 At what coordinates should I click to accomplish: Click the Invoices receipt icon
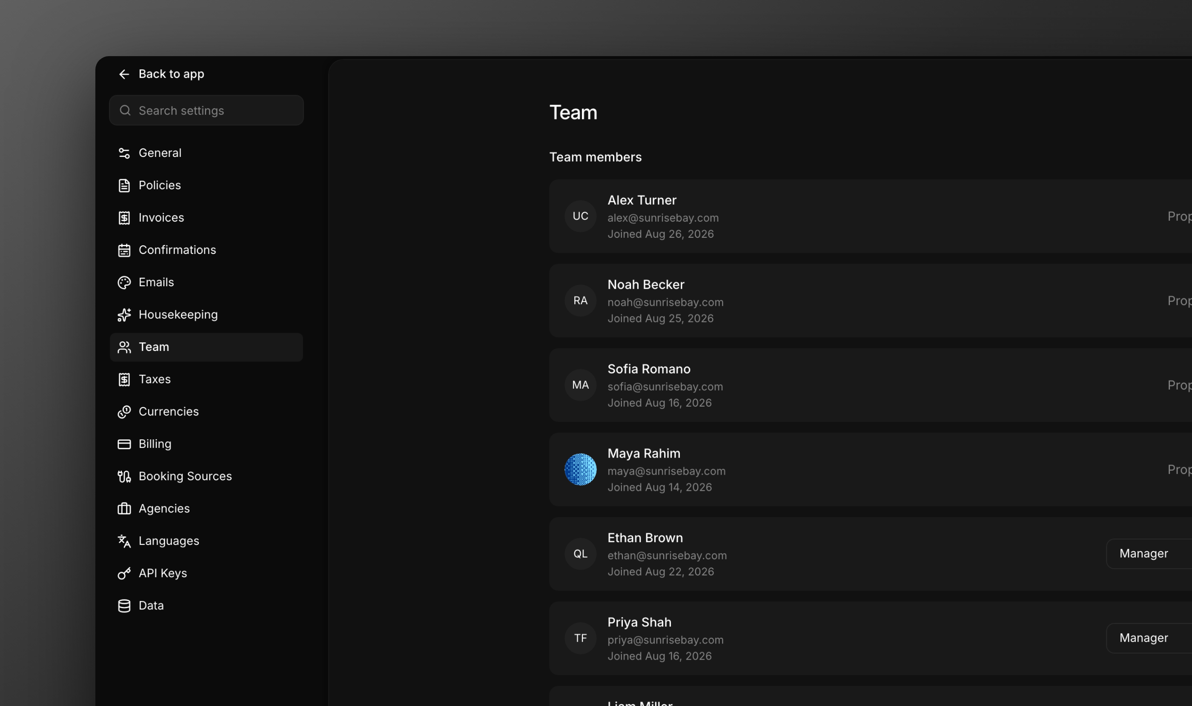click(x=124, y=218)
